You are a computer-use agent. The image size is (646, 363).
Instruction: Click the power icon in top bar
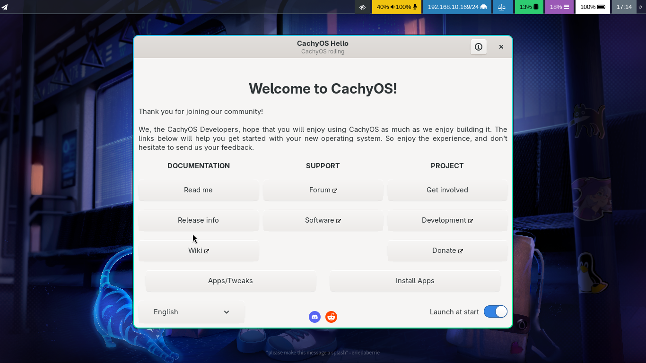point(640,7)
